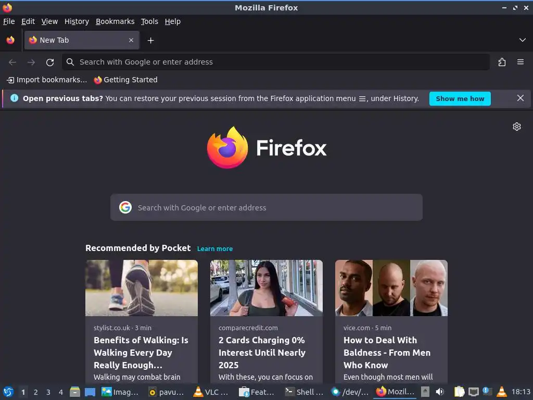Viewport: 533px width, 400px height.
Task: Switch to workspace 4
Action: tap(61, 392)
